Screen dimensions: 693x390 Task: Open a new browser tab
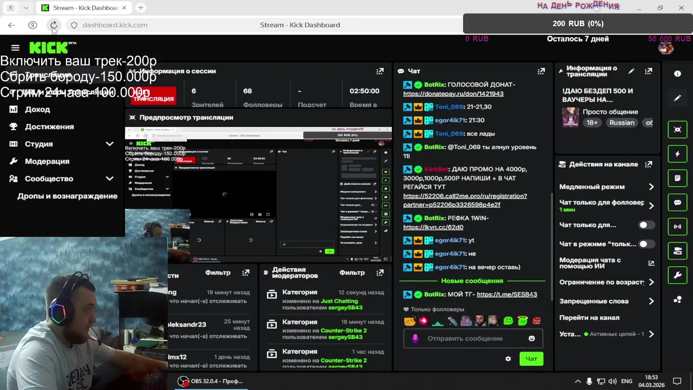point(140,8)
